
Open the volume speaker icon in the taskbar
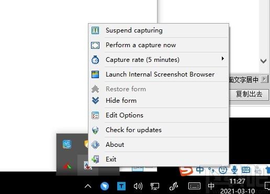point(138,186)
